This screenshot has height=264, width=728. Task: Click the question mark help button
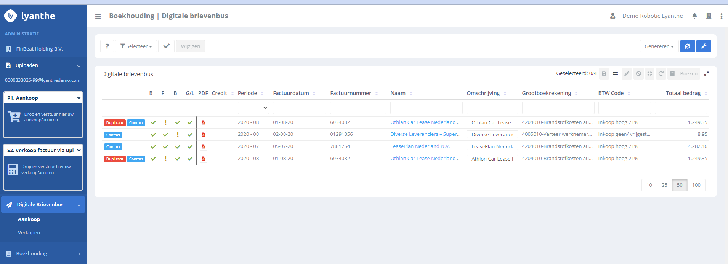point(107,46)
